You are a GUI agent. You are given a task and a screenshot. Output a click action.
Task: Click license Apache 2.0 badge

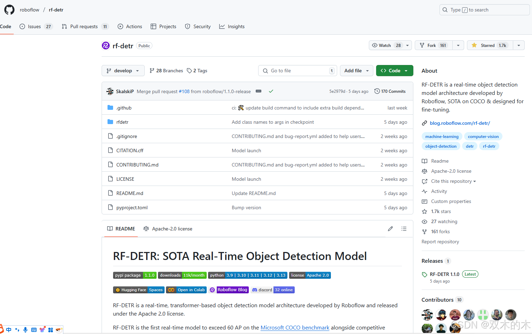[310, 275]
